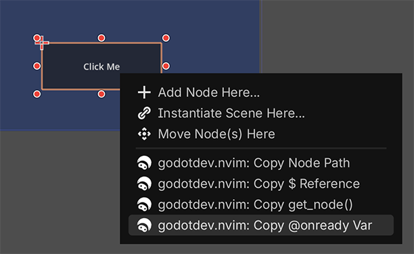The width and height of the screenshot is (414, 254).
Task: Select godotdev.nvim: Copy get_node()
Action: (261, 205)
